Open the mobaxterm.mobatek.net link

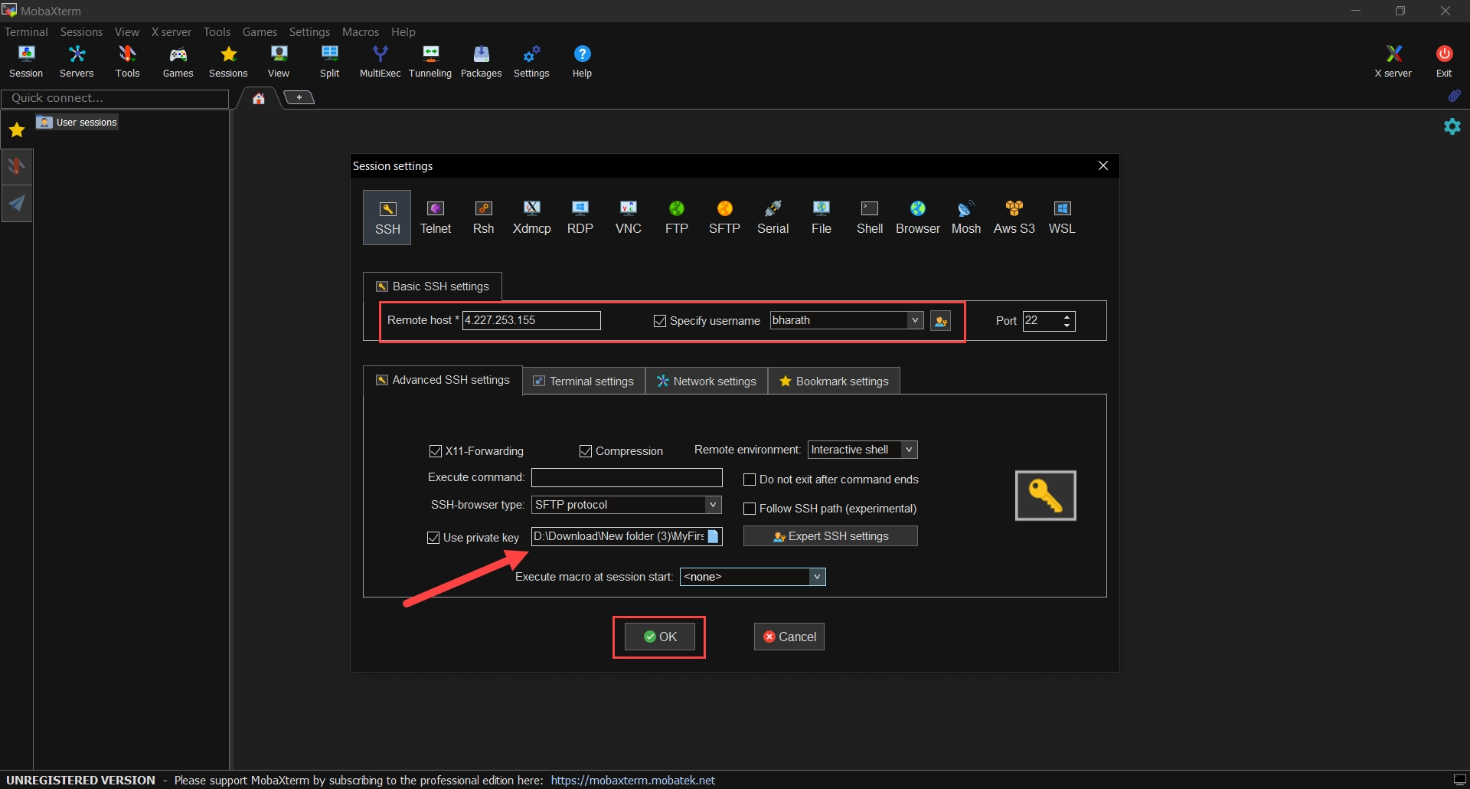coord(633,780)
